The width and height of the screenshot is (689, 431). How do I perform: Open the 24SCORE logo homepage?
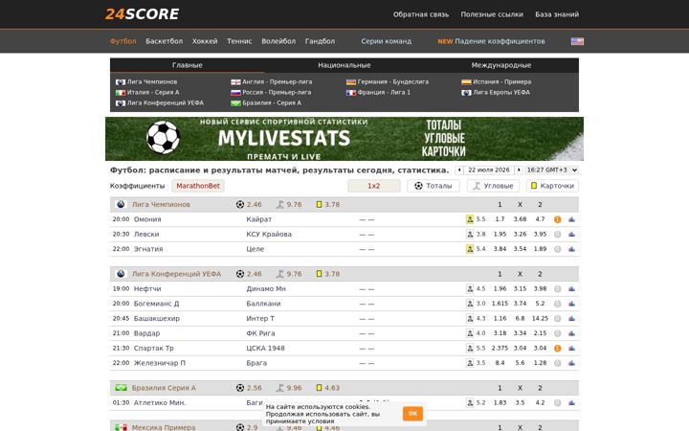pos(142,14)
